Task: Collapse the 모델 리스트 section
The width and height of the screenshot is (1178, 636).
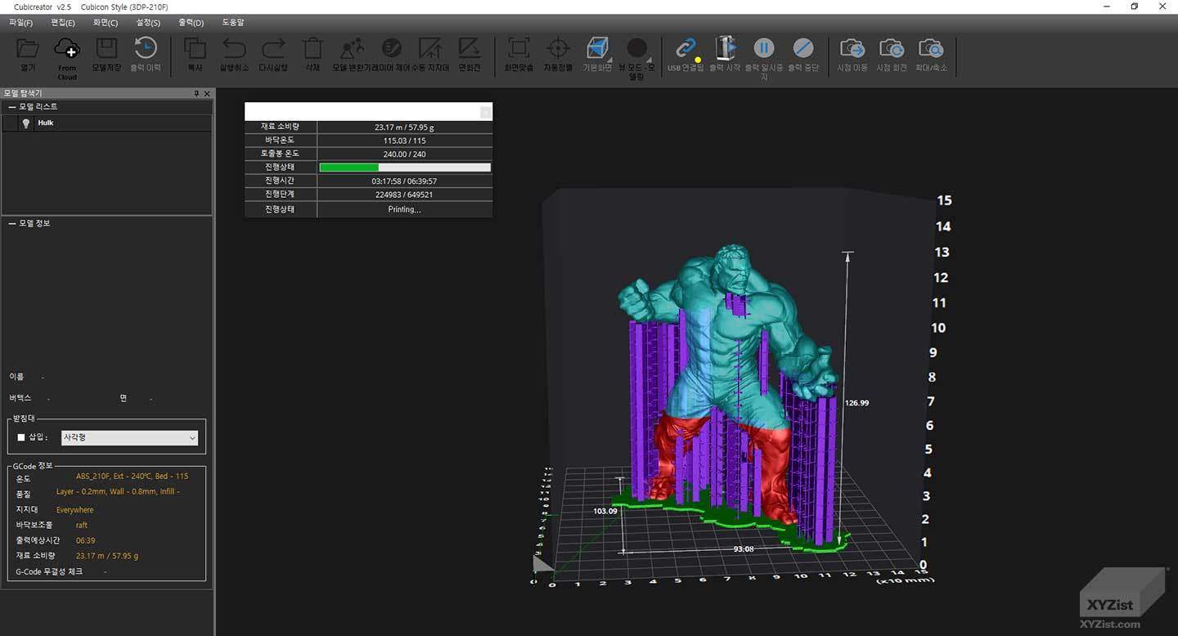Action: pyautogui.click(x=11, y=107)
